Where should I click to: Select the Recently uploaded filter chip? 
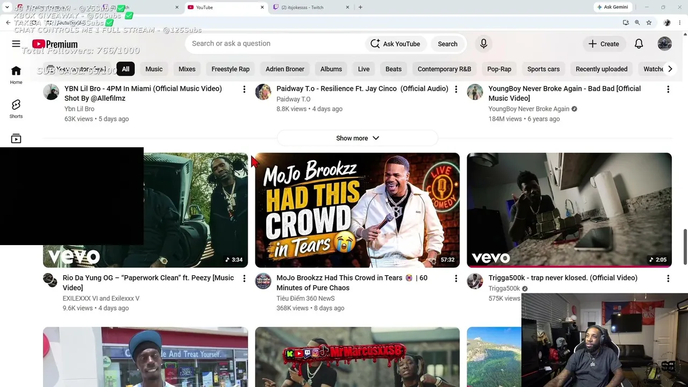(601, 69)
